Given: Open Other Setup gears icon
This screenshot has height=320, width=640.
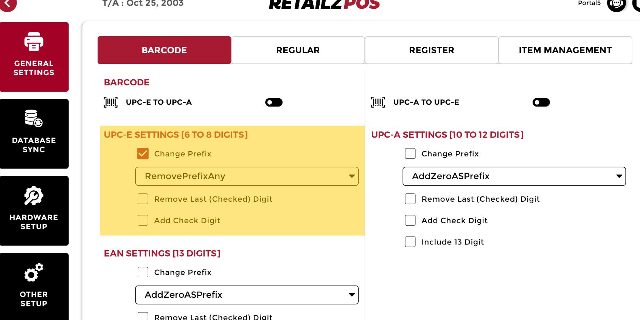Looking at the screenshot, I should point(34,272).
